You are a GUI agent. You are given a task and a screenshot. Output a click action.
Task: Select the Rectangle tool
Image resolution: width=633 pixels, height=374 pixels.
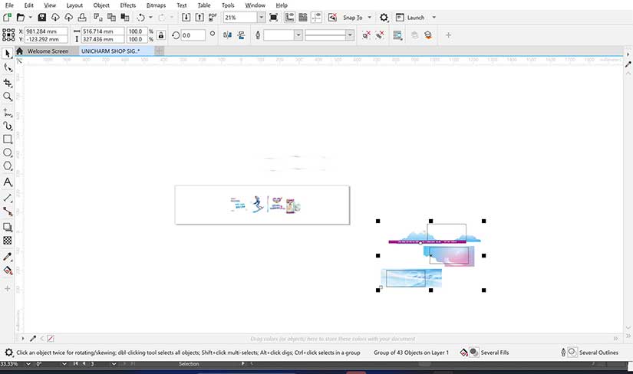coord(7,139)
